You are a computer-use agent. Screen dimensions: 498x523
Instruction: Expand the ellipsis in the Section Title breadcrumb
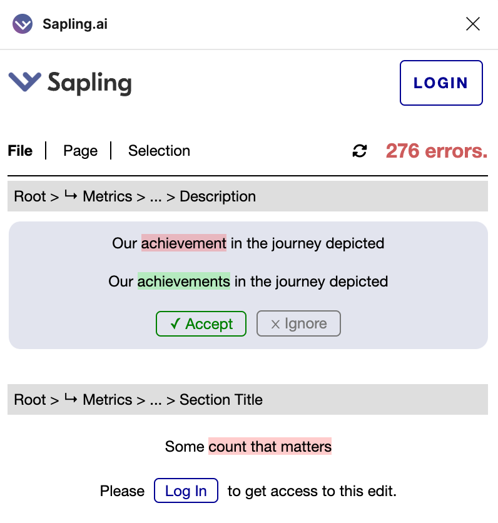pos(156,400)
